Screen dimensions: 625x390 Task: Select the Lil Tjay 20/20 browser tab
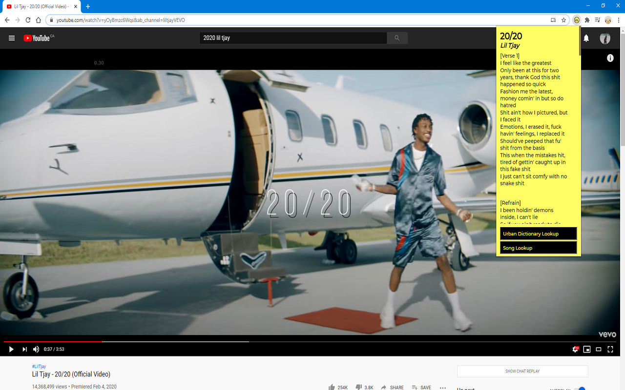(42, 7)
